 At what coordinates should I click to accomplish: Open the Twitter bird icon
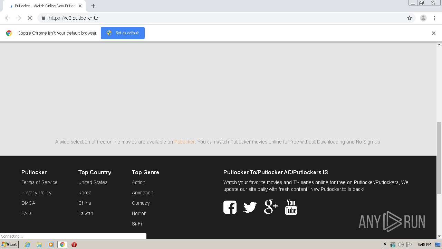tap(250, 207)
